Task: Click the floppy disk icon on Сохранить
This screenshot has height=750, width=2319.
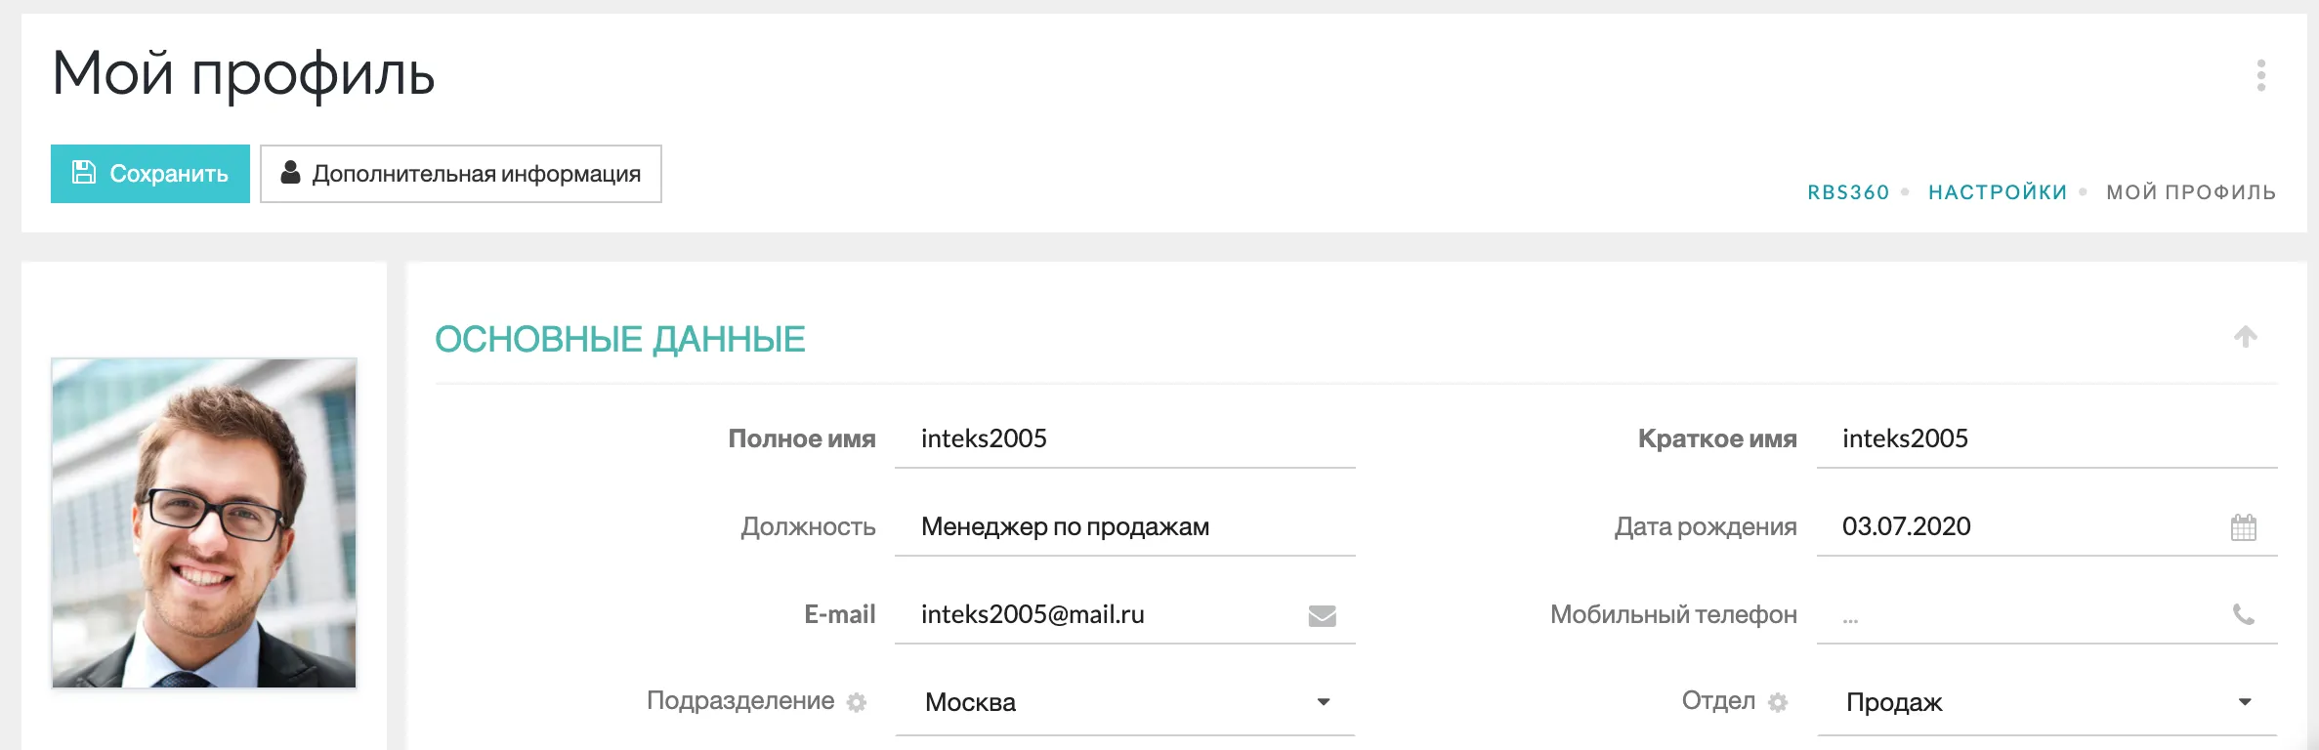Action: (84, 173)
